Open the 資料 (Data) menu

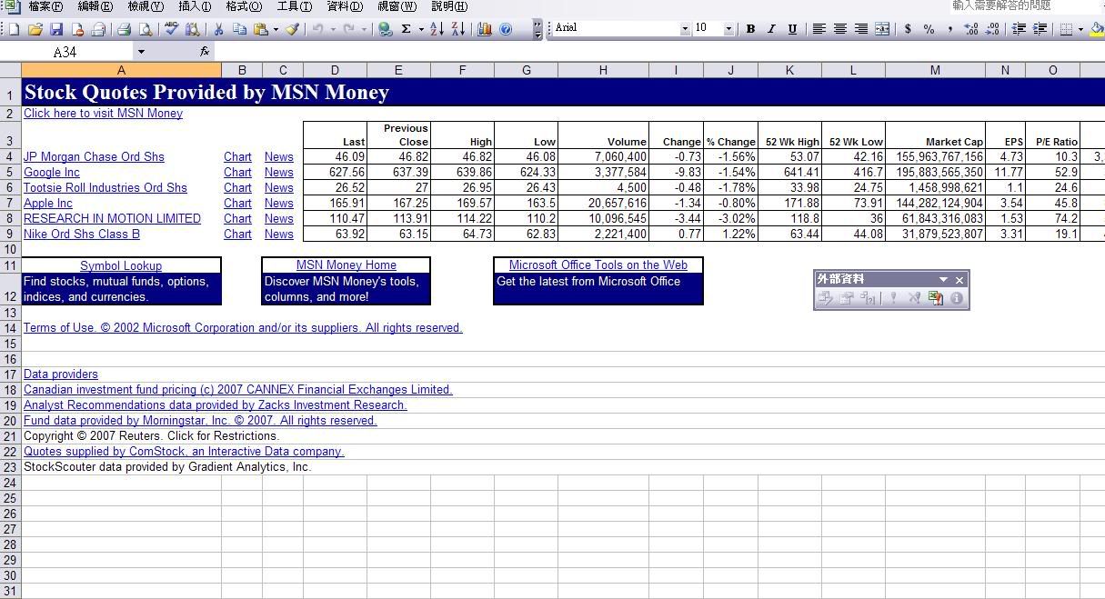345,6
